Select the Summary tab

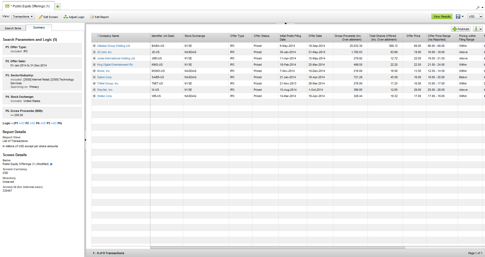click(39, 27)
